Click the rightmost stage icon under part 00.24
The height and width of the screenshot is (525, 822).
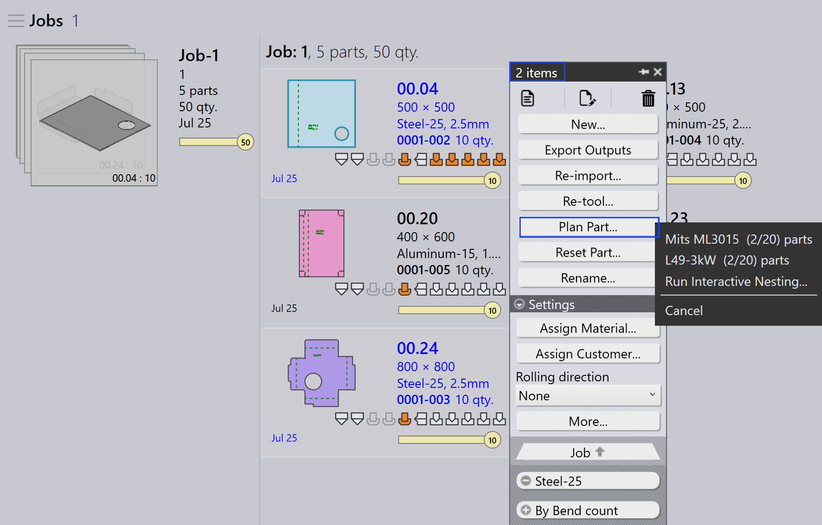click(499, 419)
